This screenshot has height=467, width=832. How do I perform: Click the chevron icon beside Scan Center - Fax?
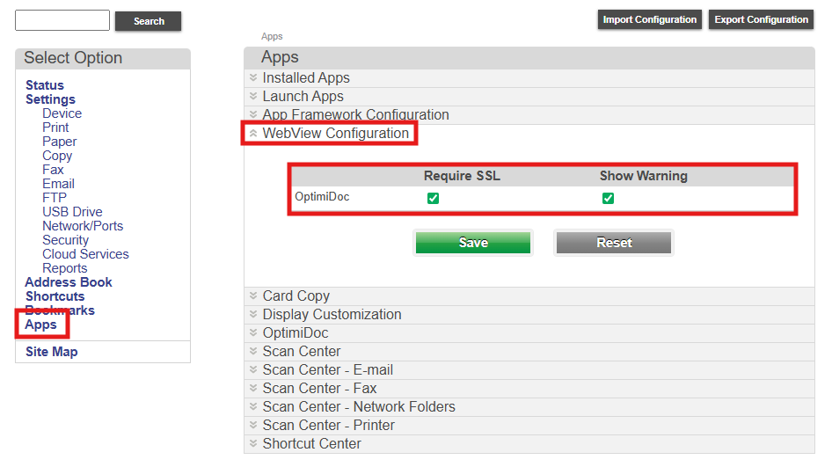253,389
